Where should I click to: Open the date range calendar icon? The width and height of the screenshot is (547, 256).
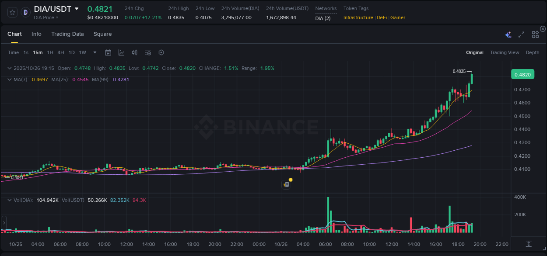(108, 52)
